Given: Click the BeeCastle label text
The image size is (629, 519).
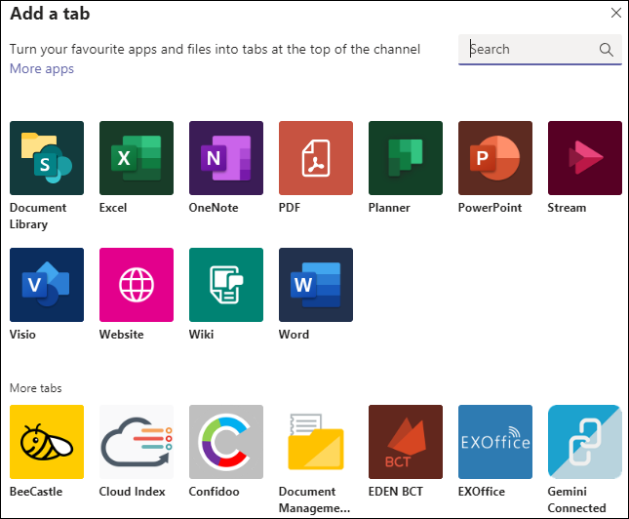Looking at the screenshot, I should (36, 492).
